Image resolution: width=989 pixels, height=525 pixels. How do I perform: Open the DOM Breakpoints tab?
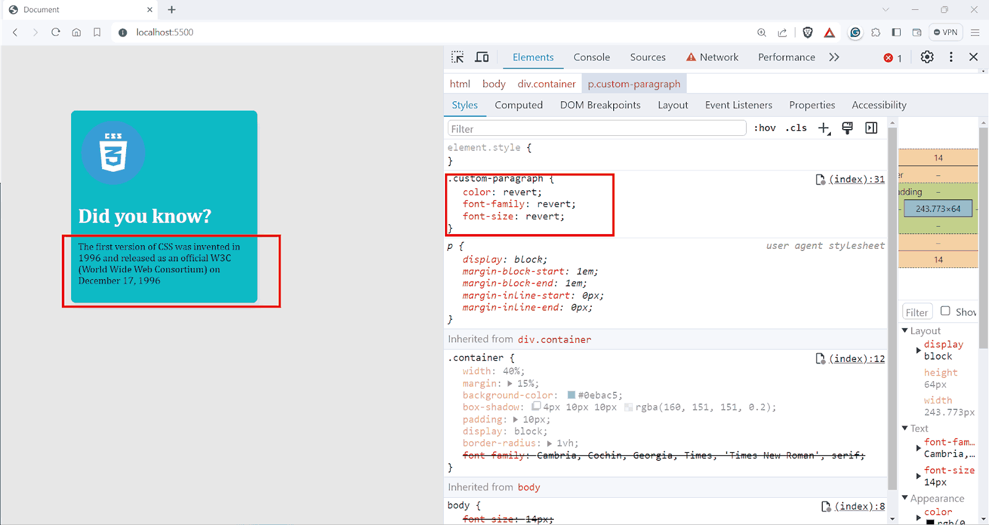(x=600, y=105)
